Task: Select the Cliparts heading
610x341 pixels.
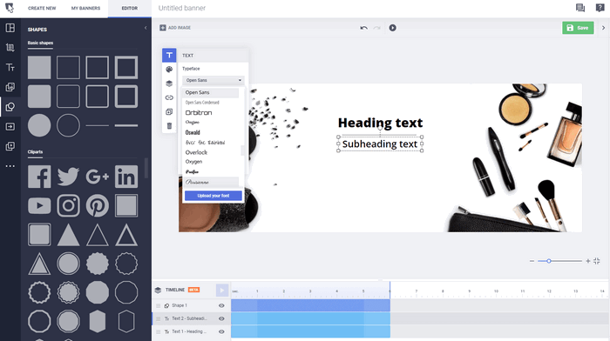Action: [x=35, y=152]
